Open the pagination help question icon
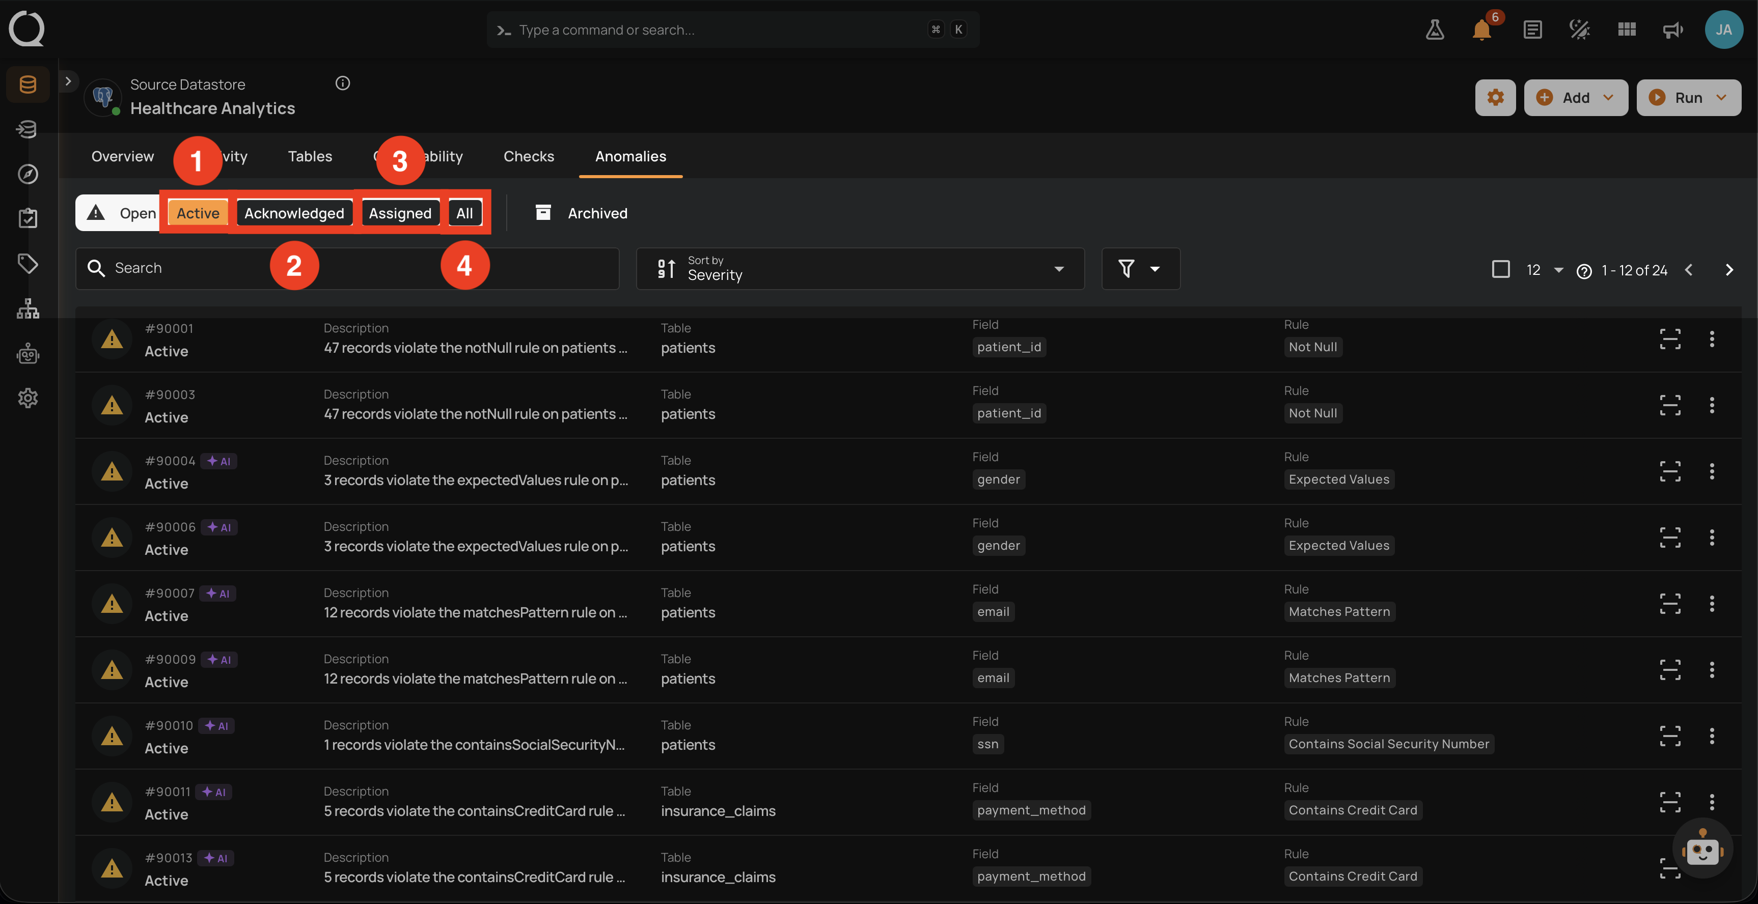 tap(1584, 271)
